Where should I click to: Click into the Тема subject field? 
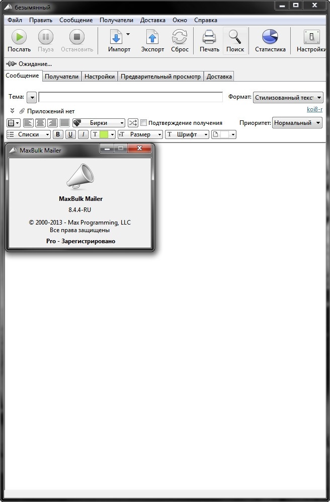coord(130,97)
